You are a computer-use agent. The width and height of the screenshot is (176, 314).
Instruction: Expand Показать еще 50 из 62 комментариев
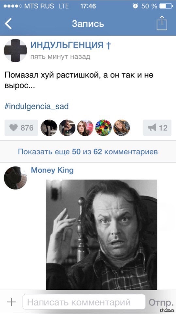tap(88, 152)
